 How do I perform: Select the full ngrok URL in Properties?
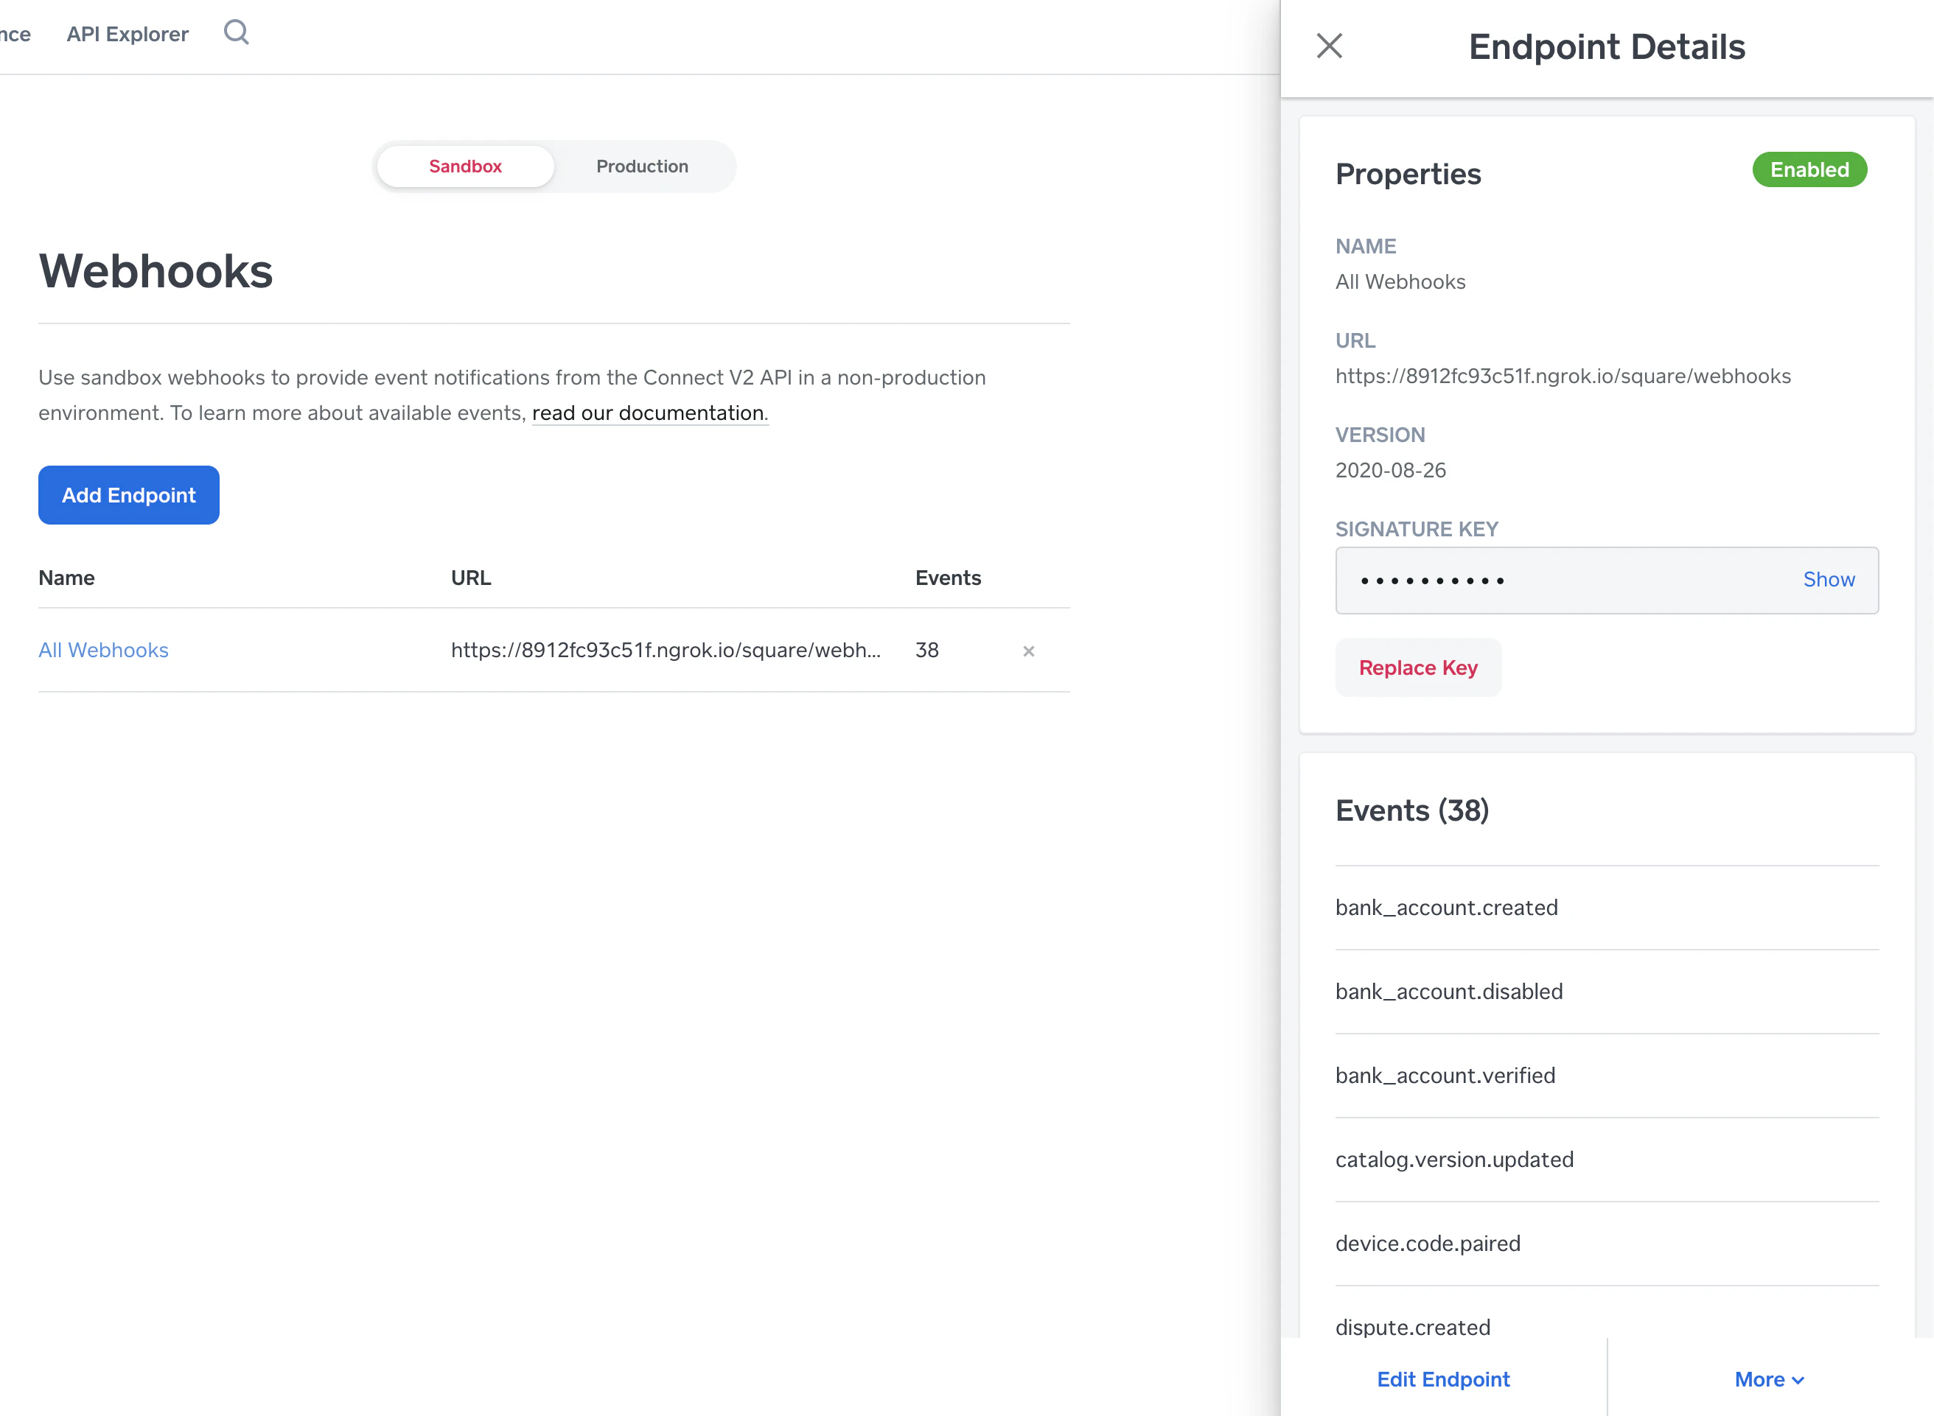[x=1563, y=376]
